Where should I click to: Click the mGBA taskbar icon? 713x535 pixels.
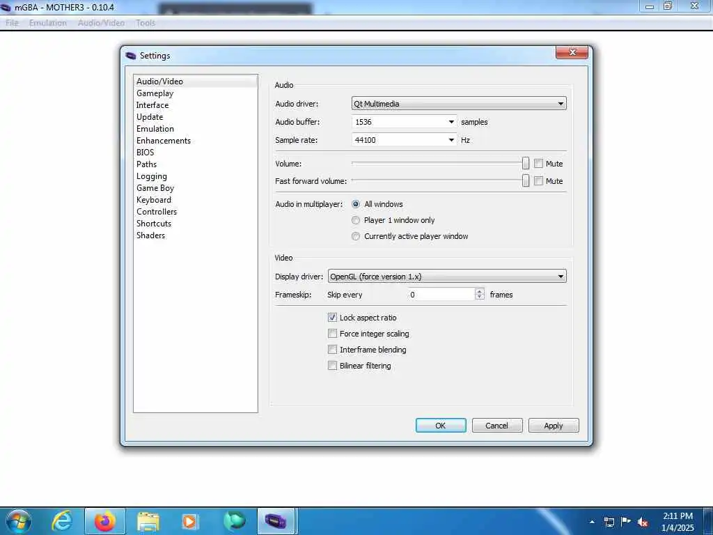276,521
